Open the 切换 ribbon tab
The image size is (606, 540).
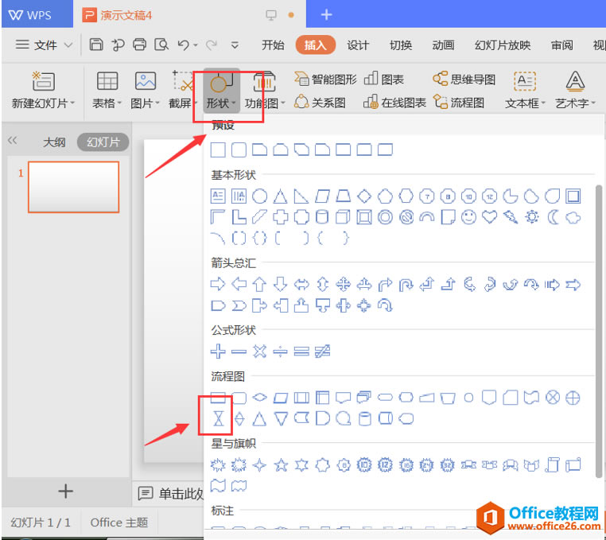click(x=400, y=45)
